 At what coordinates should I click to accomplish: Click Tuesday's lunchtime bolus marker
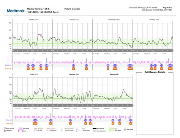(73, 65)
